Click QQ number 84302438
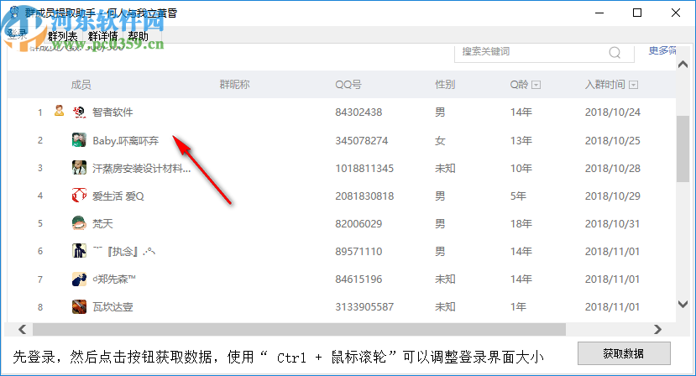The image size is (696, 376). coord(358,112)
